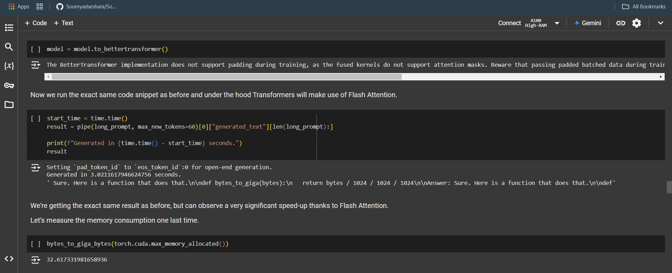The height and width of the screenshot is (273, 672).
Task: Open the Gemini assistant
Action: click(x=588, y=23)
